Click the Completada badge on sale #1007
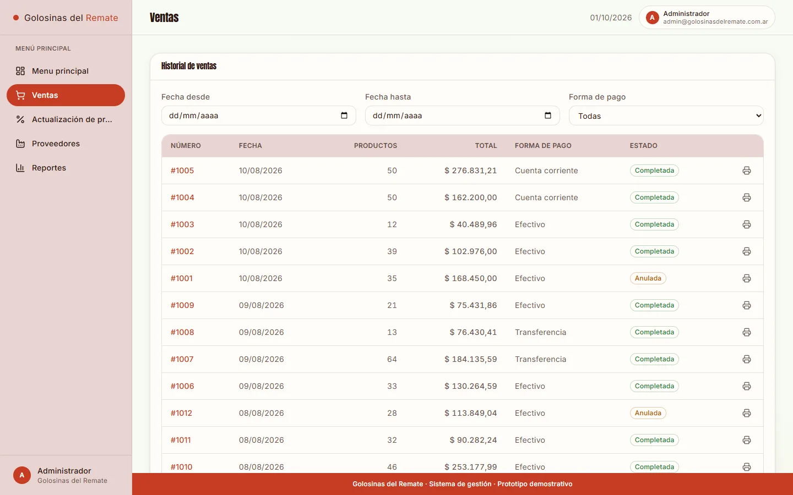This screenshot has width=793, height=495. [654, 359]
